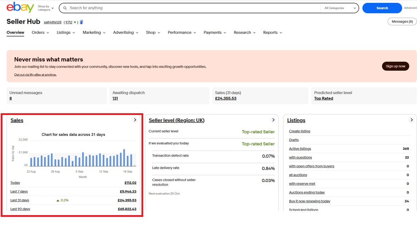This screenshot has height=230, width=417.
Task: Expand the Shop by category dropdown
Action: tap(46, 8)
